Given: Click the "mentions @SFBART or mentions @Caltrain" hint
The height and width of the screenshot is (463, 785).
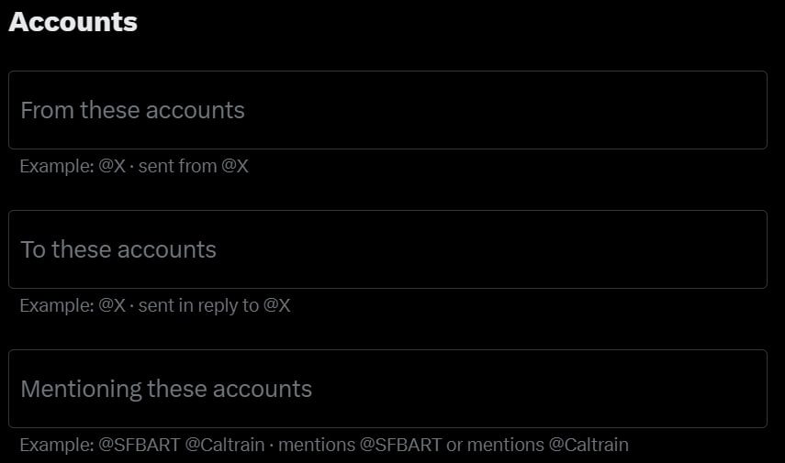Looking at the screenshot, I should (x=453, y=446).
